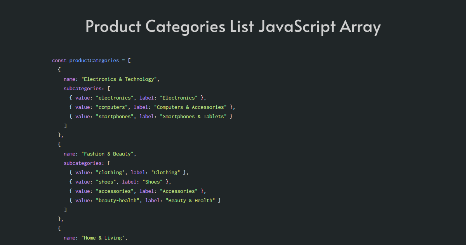Select the "const" keyword

(x=59, y=60)
